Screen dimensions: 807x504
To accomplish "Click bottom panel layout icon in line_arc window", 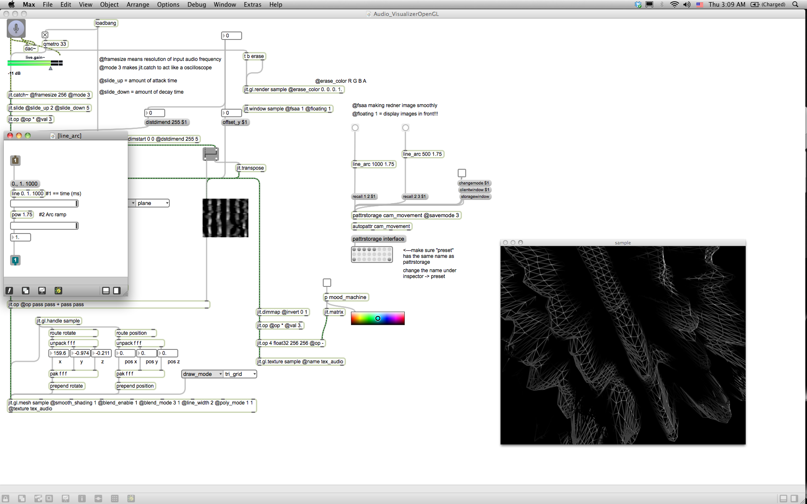I will [106, 291].
